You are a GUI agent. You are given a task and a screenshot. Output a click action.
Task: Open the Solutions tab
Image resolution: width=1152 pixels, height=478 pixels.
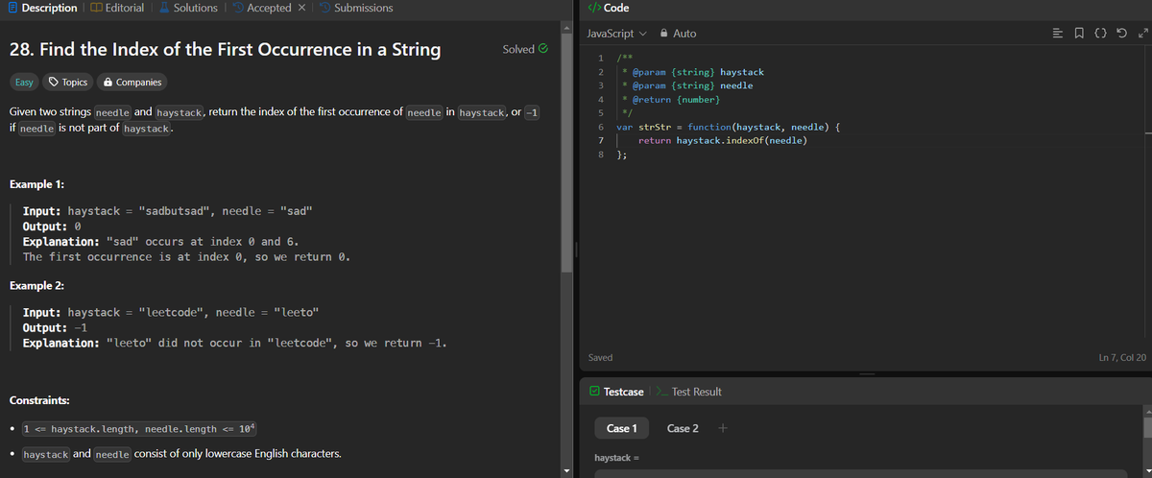188,8
